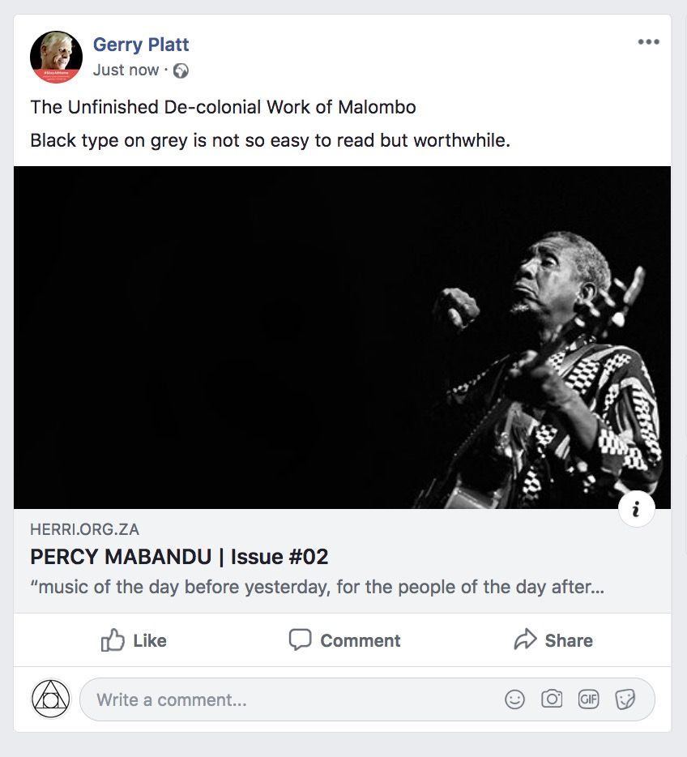
Task: Click the link info "i" icon
Action: [636, 509]
